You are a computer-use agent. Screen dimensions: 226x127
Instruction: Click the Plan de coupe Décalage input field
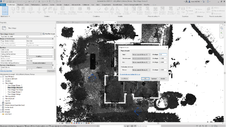163,59
